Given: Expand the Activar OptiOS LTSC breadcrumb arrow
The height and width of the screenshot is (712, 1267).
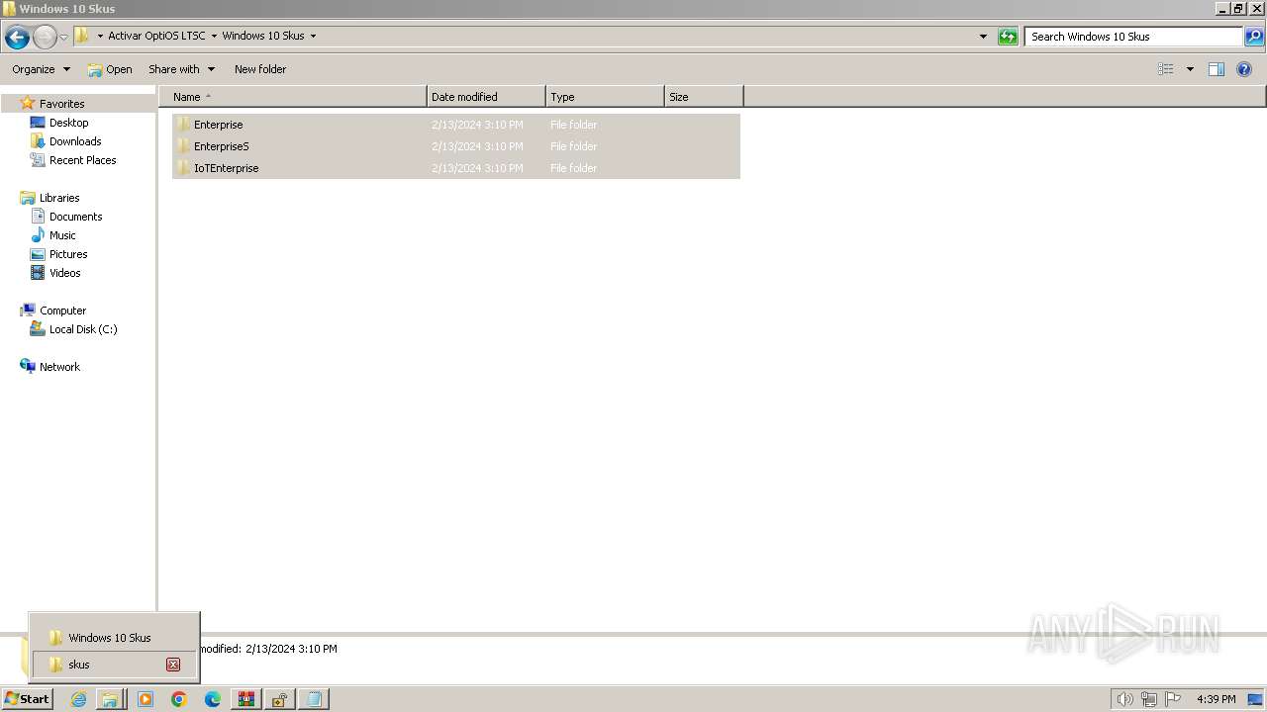Looking at the screenshot, I should pyautogui.click(x=214, y=37).
